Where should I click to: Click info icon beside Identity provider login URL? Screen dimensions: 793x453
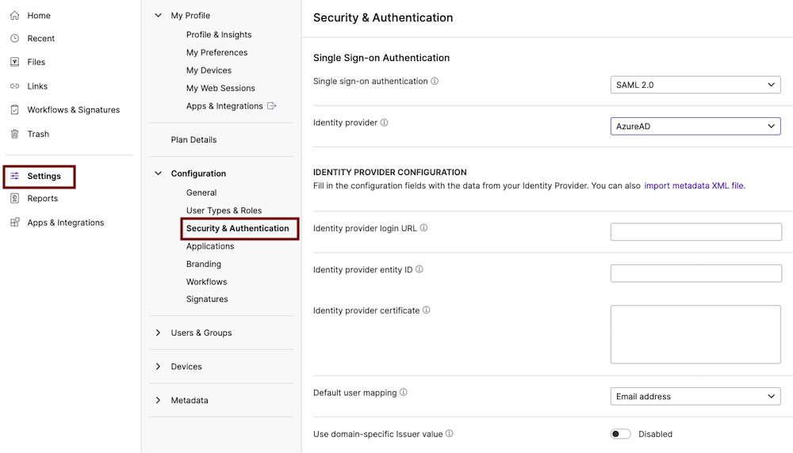[x=423, y=228]
